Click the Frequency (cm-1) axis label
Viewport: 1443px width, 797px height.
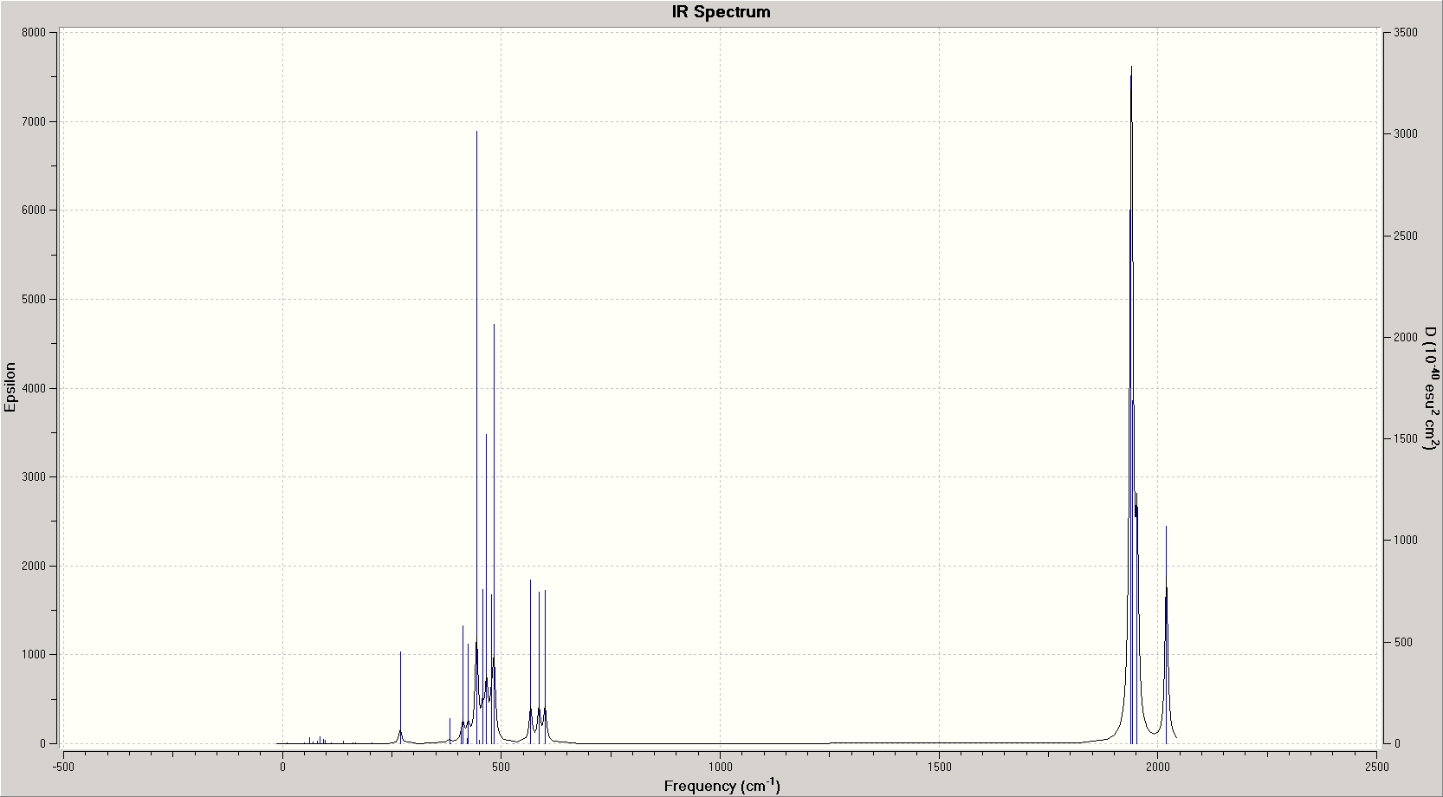pyautogui.click(x=721, y=786)
